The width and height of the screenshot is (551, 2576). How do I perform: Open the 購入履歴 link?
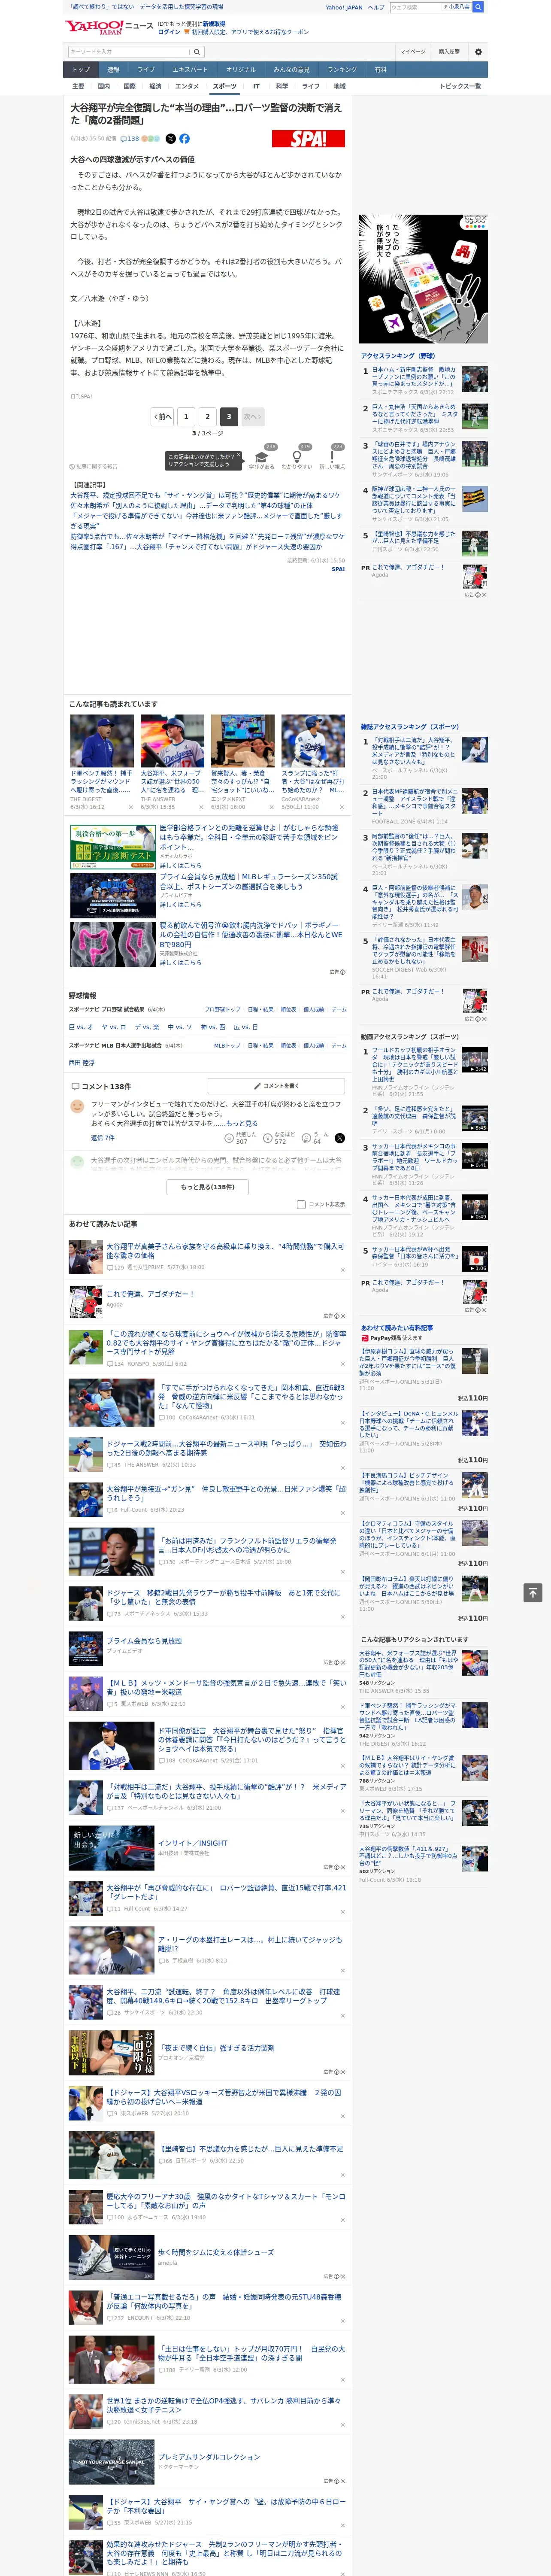(449, 52)
